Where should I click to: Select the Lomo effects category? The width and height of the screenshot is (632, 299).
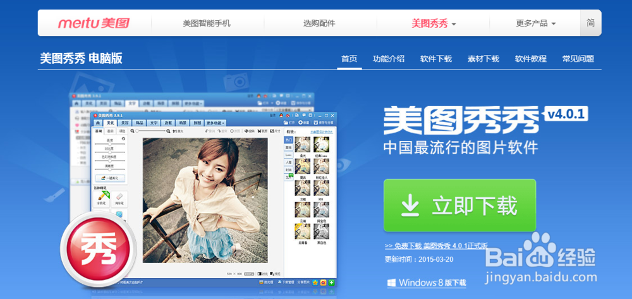(289, 155)
